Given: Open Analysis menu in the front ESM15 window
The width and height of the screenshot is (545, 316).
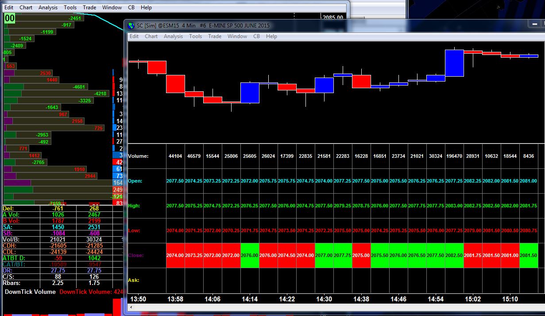Looking at the screenshot, I should pos(173,36).
